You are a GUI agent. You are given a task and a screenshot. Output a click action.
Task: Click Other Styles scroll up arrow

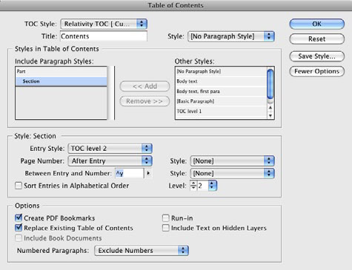pyautogui.click(x=270, y=108)
